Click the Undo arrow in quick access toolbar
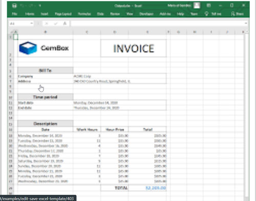This screenshot has height=201, width=256. [x=22, y=6]
